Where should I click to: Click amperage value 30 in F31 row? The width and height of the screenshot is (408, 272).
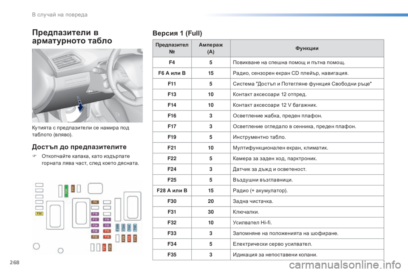pyautogui.click(x=211, y=212)
